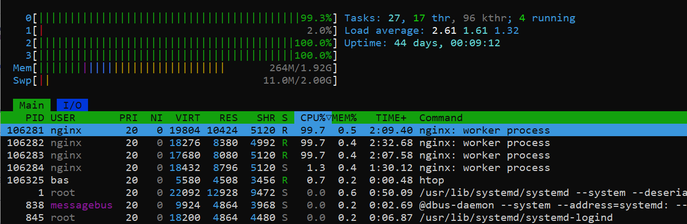
Task: Click the TIME+ column header
Action: point(389,118)
